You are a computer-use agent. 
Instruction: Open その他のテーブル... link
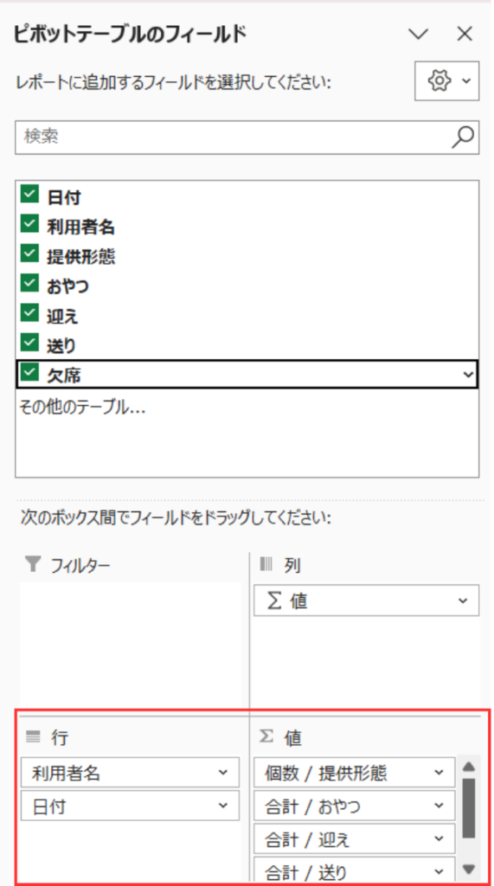click(x=82, y=407)
